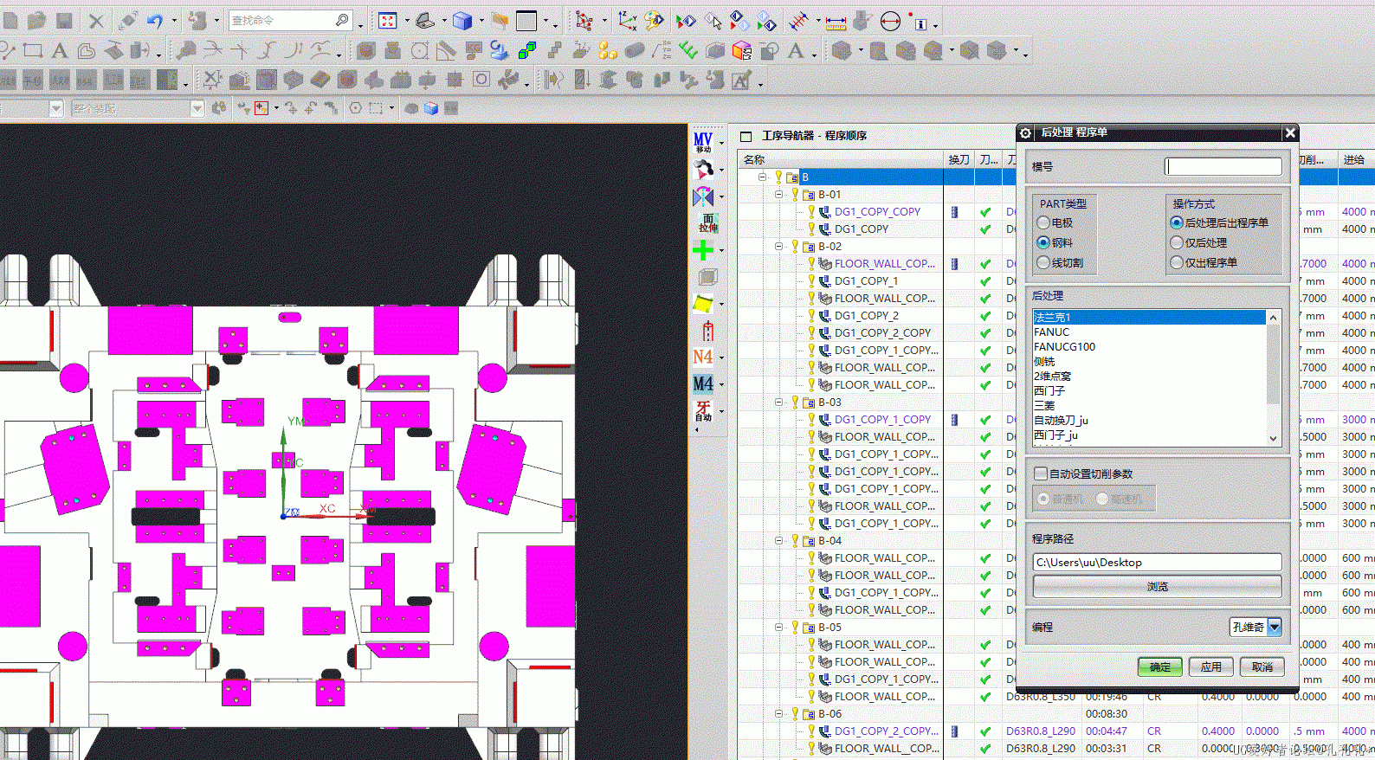Click the WCS orientation XYZ axes icon

click(x=628, y=21)
